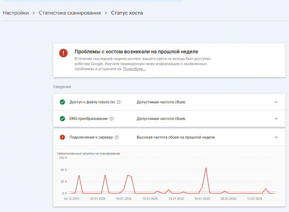Go to Статистика сканирования breadcrumb
Screen dimensions: 289x212
click(70, 13)
